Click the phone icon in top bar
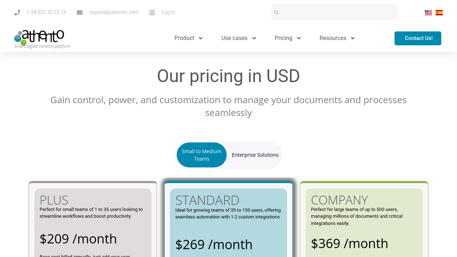The image size is (457, 257). tap(17, 12)
